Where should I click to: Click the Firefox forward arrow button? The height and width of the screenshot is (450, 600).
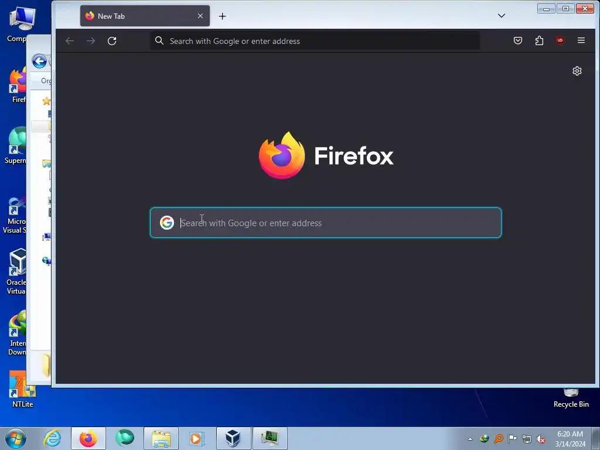pos(91,41)
